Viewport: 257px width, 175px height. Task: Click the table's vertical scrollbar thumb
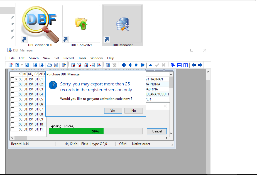pyautogui.click(x=171, y=82)
